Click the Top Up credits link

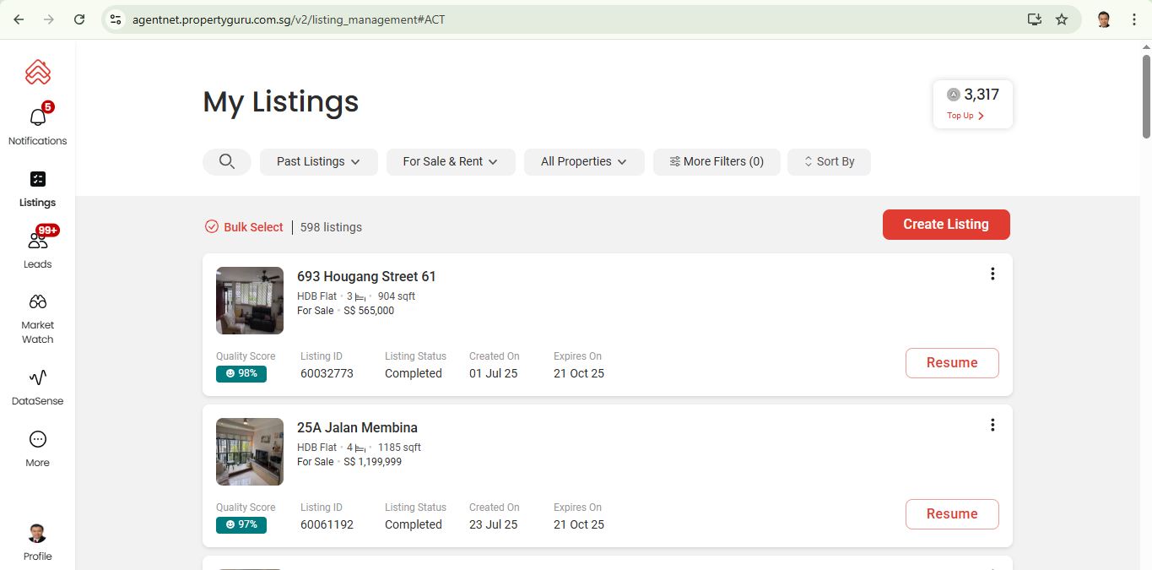pyautogui.click(x=965, y=116)
